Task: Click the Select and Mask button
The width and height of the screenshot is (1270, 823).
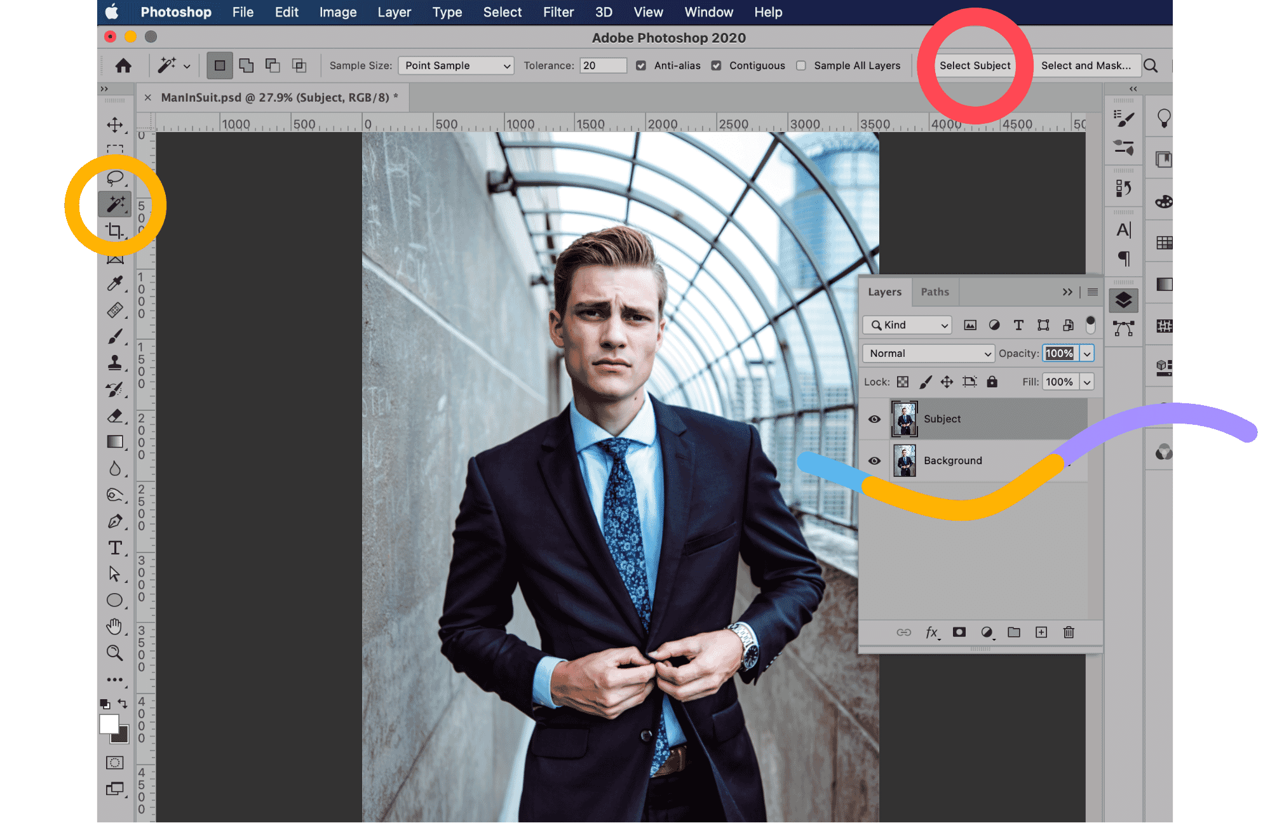Action: coord(1086,65)
